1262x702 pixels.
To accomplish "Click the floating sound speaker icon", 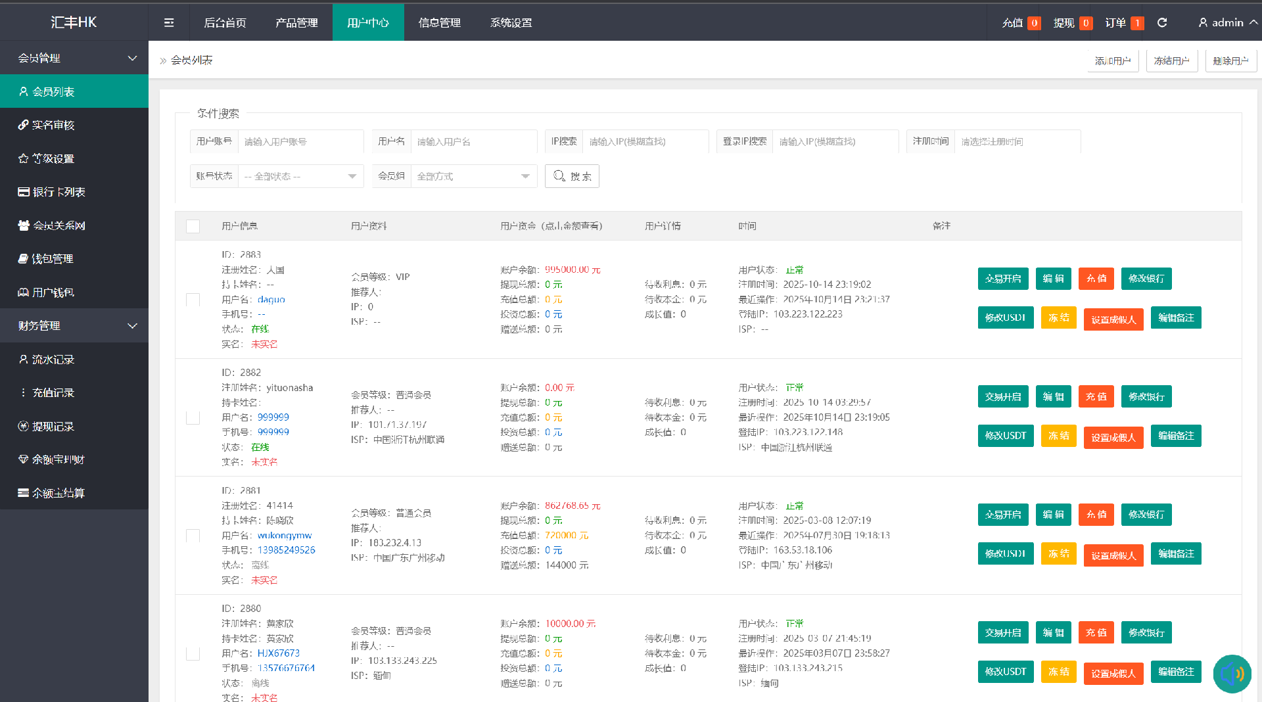I will click(x=1232, y=674).
